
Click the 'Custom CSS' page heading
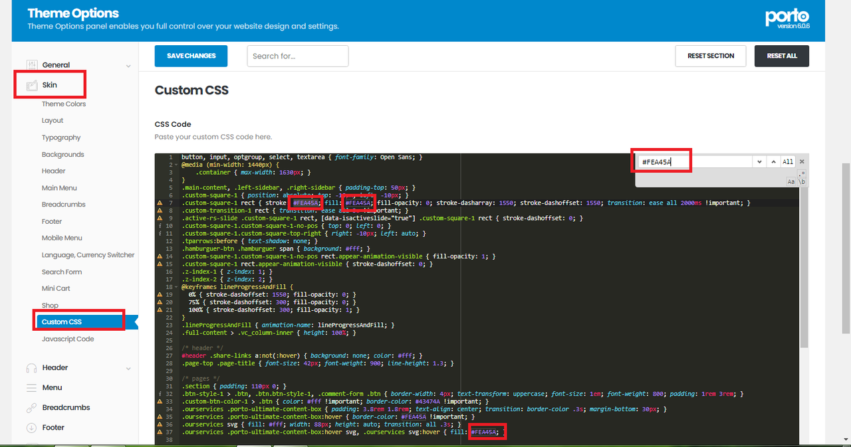point(191,90)
